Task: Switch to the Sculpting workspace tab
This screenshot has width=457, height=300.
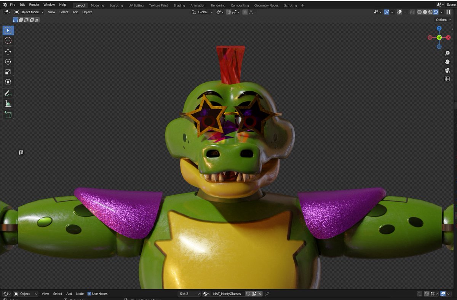Action: click(x=116, y=5)
